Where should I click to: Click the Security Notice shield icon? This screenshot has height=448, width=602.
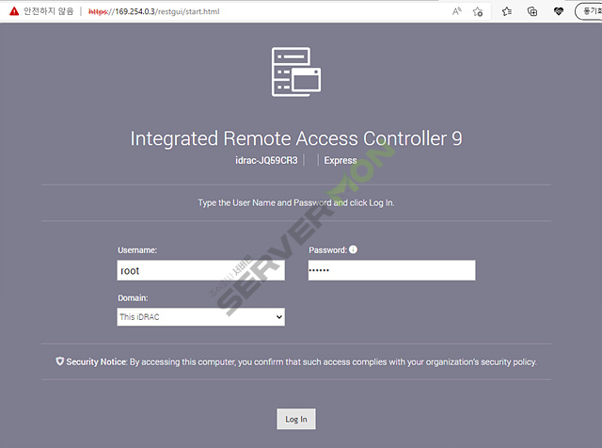coord(60,361)
